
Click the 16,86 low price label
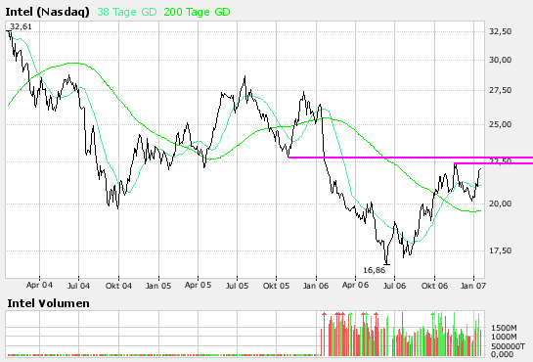[x=374, y=270]
